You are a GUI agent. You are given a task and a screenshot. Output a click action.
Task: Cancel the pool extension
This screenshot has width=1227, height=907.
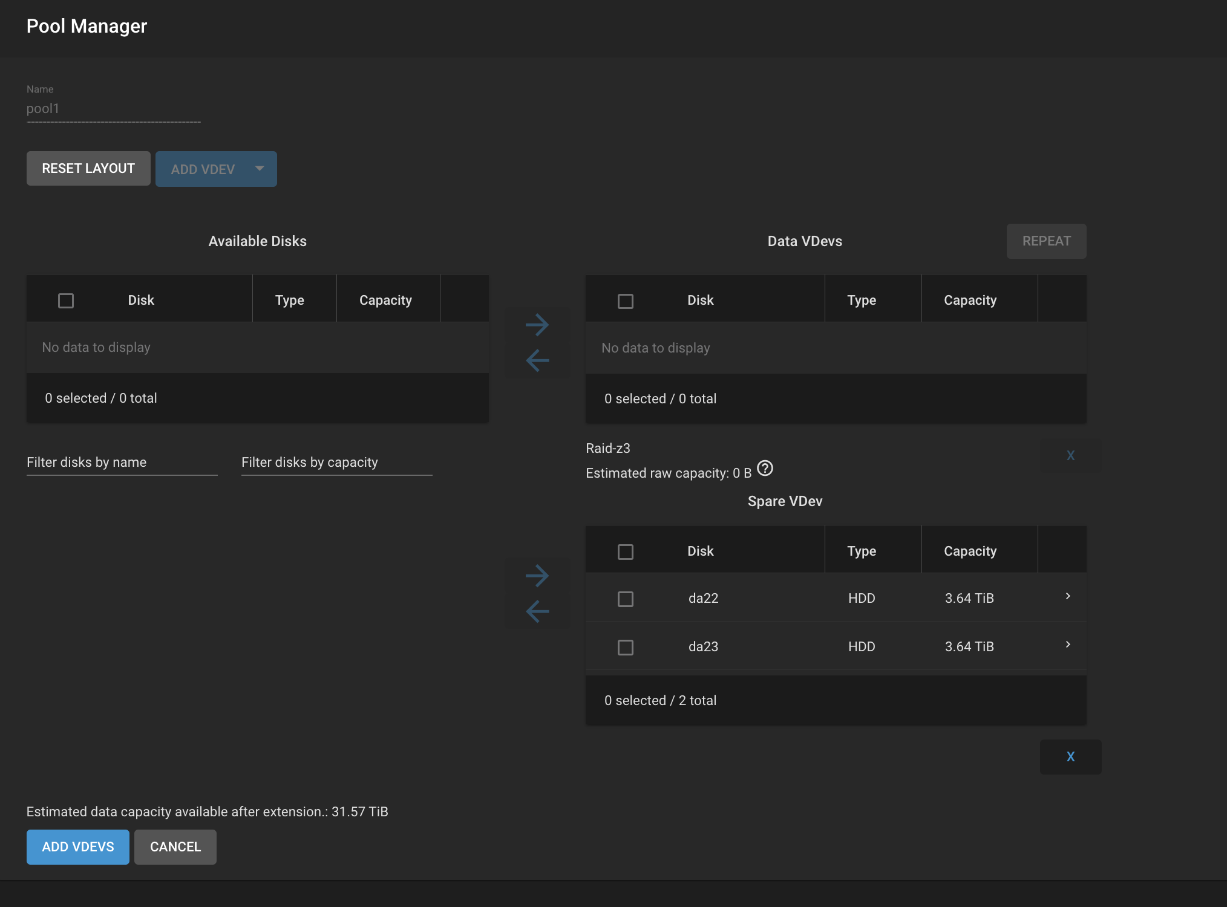pos(175,847)
